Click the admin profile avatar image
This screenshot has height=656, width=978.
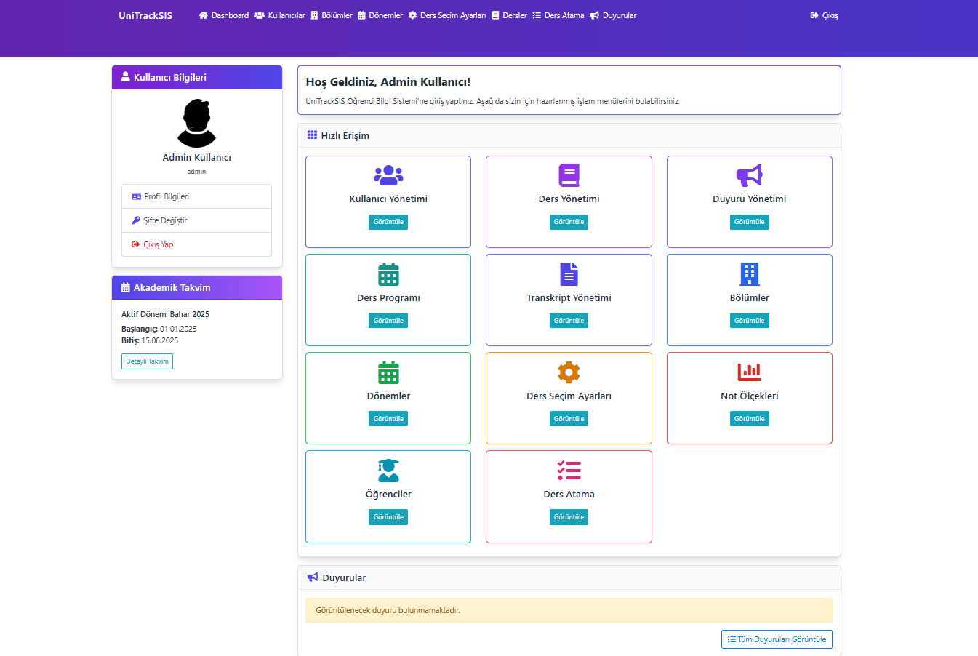(196, 124)
